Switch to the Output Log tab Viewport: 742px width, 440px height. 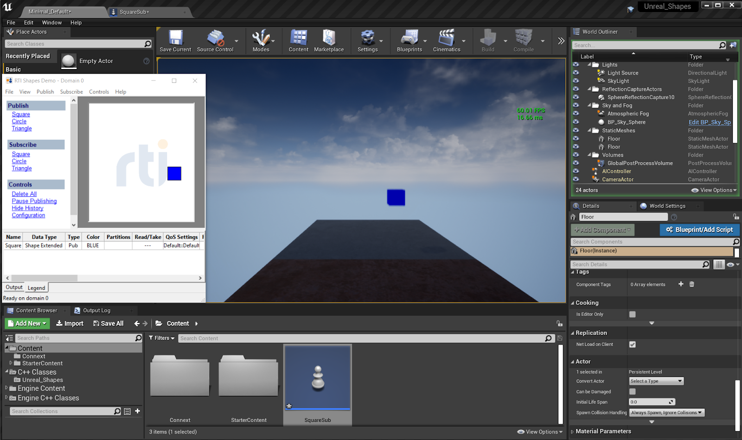click(x=96, y=310)
